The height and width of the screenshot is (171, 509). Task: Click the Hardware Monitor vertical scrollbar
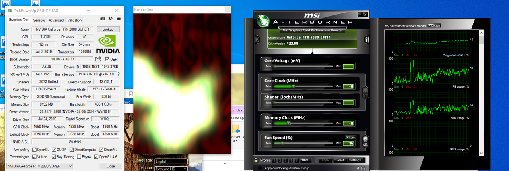pos(482,92)
